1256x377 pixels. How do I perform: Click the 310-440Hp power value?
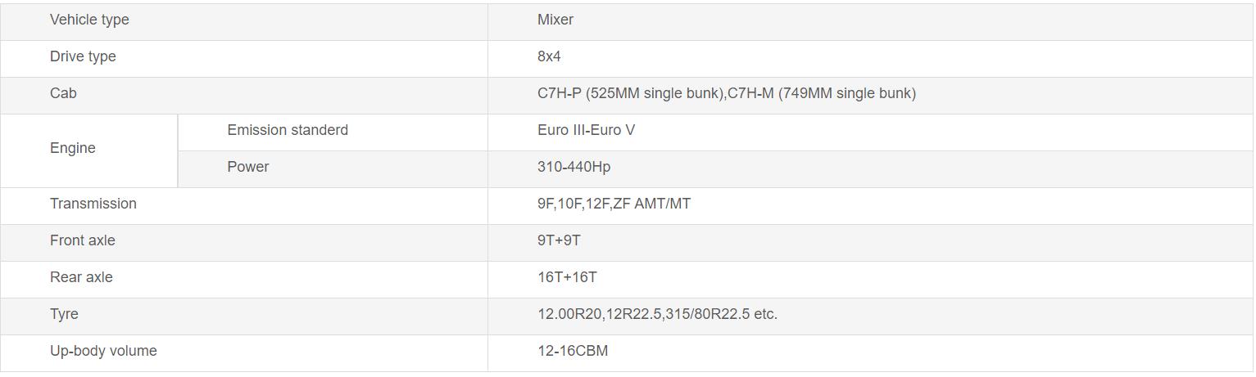tap(574, 167)
